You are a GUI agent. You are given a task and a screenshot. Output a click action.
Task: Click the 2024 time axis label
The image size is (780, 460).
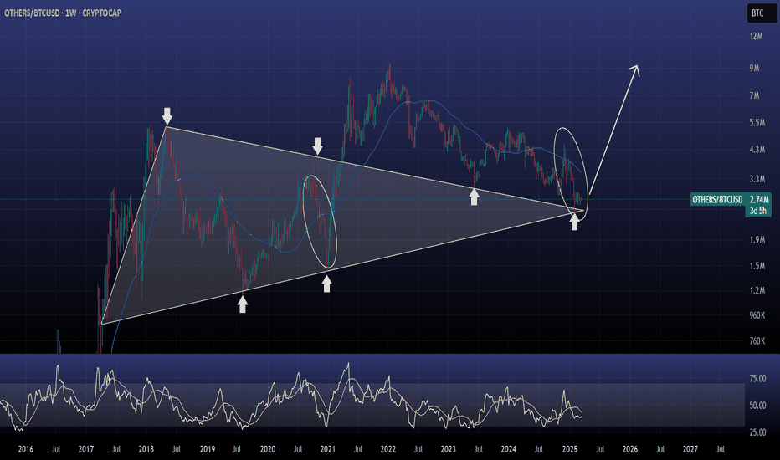tap(508, 450)
